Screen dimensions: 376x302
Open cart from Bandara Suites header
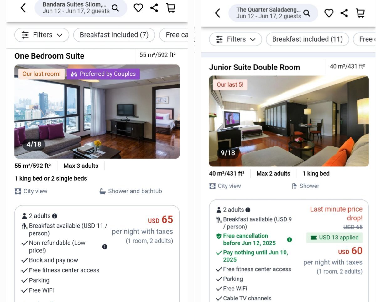coord(171,8)
